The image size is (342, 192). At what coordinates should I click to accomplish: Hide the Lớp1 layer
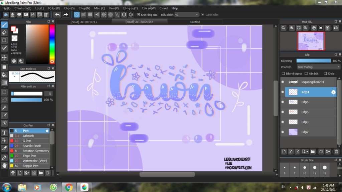(283, 92)
